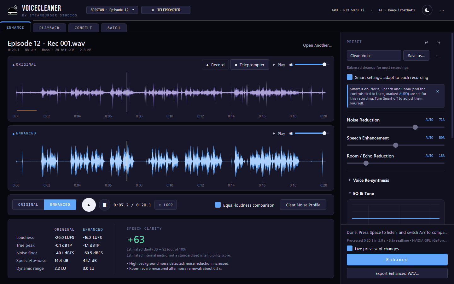This screenshot has height=284, width=454.
Task: Click the Original volume slider
Action: pyautogui.click(x=312, y=64)
